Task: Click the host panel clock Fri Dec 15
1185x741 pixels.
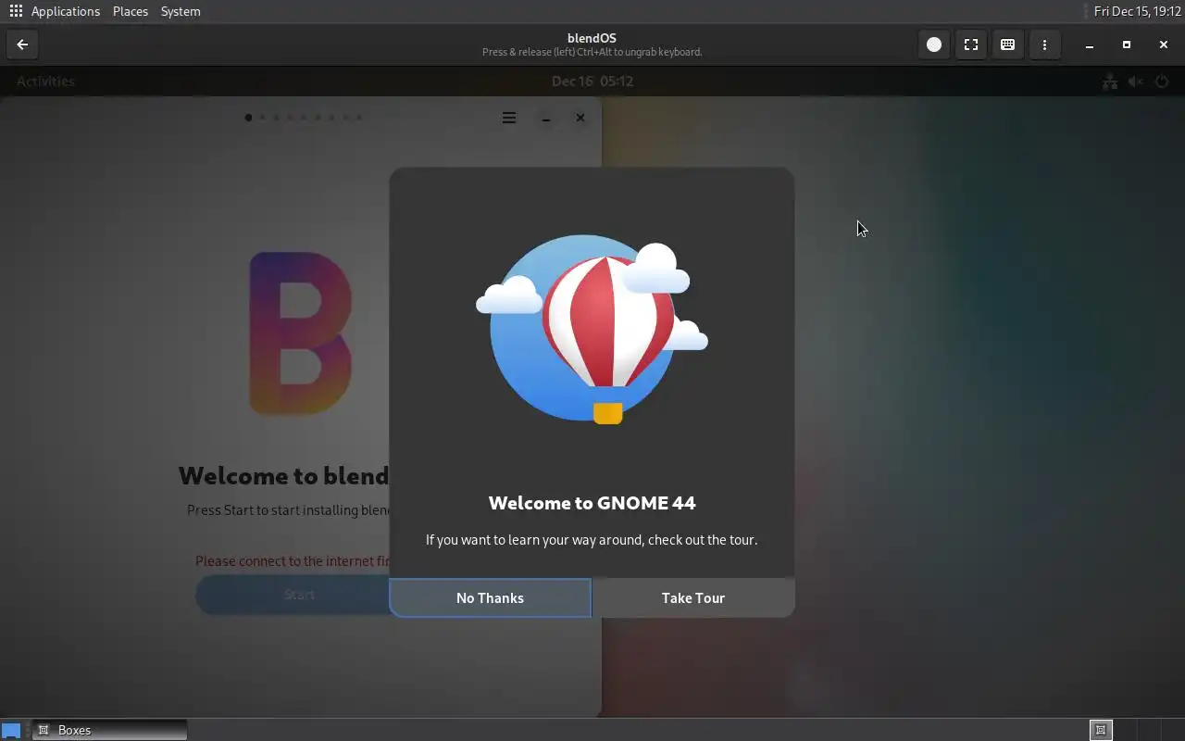Action: (x=1137, y=11)
